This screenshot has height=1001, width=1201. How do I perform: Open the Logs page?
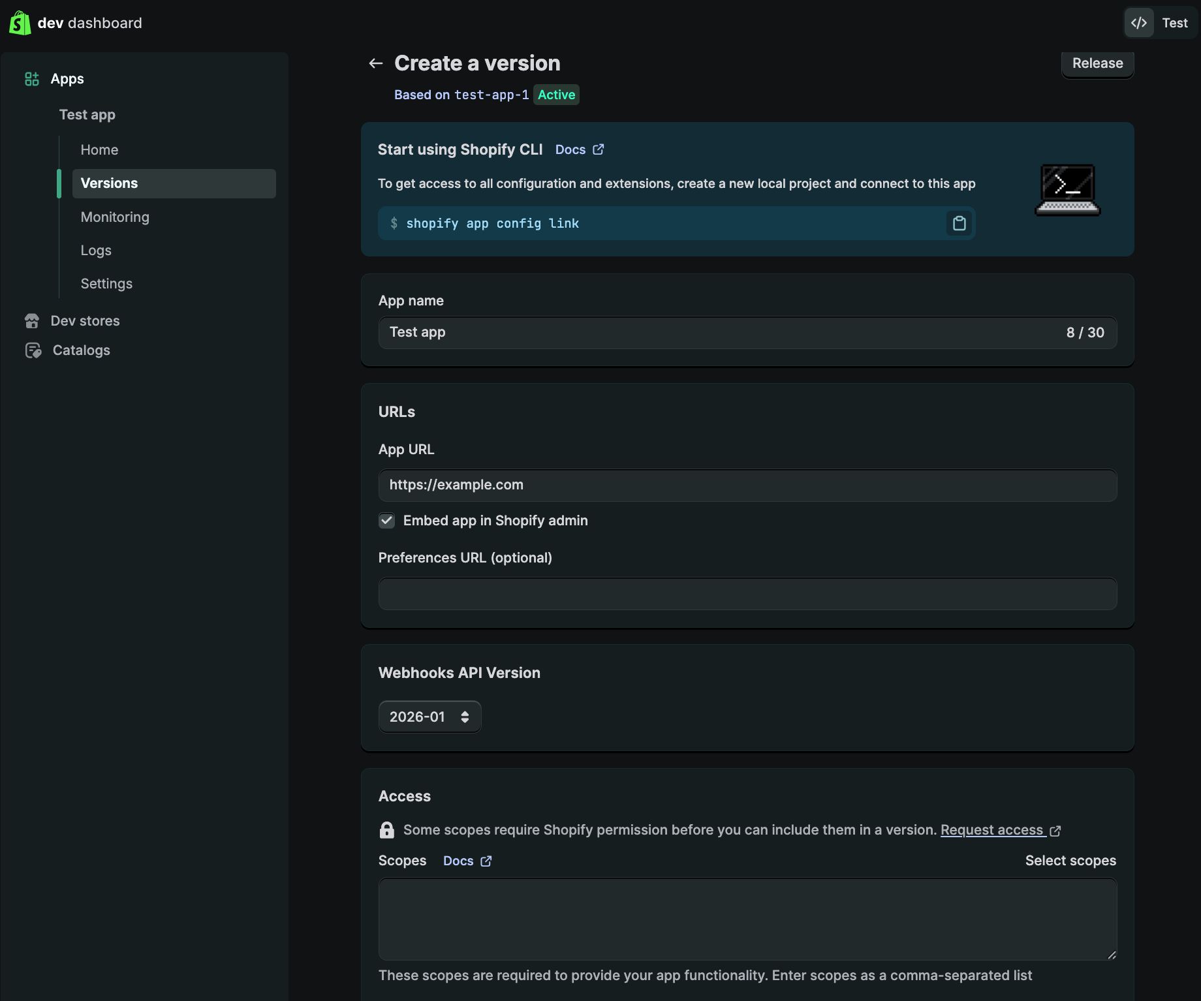click(x=96, y=251)
